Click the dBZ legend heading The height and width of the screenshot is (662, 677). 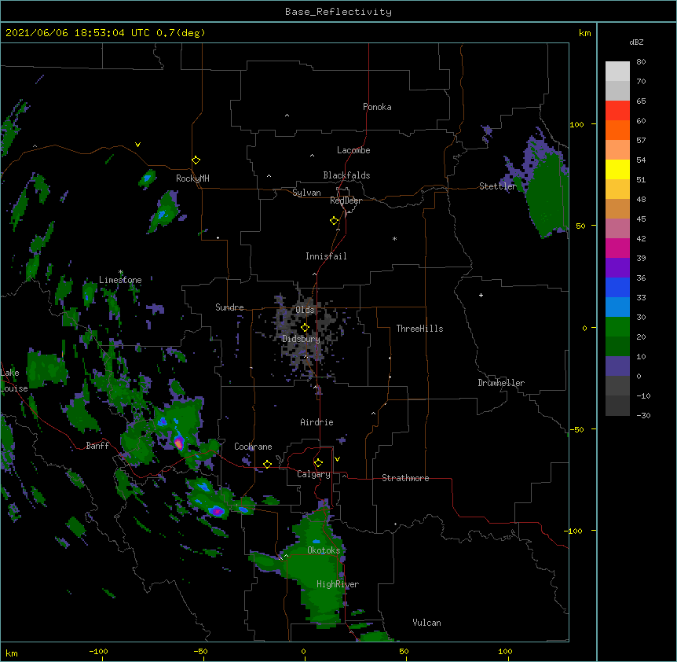pyautogui.click(x=636, y=42)
